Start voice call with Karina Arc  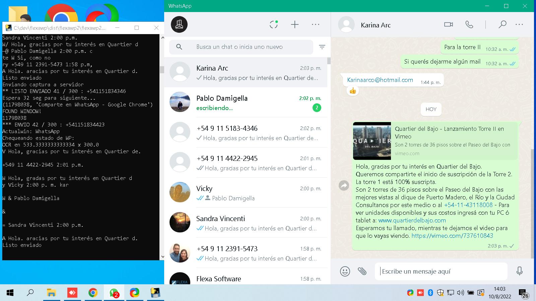click(x=469, y=24)
